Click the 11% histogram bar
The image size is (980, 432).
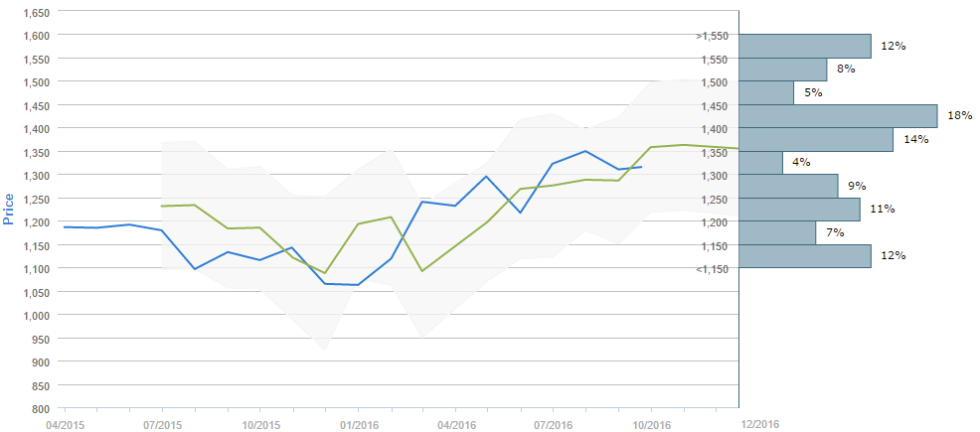tap(799, 210)
